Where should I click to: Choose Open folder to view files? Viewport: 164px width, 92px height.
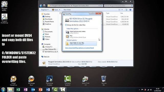81,44
